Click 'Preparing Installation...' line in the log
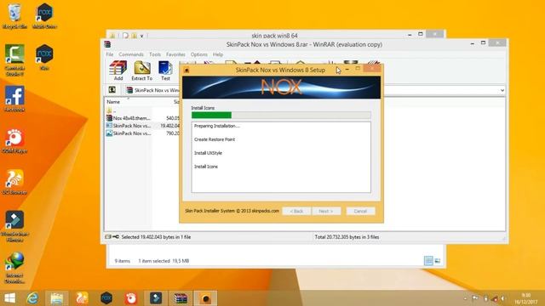Screen dimensions: 545x306 tap(217, 126)
